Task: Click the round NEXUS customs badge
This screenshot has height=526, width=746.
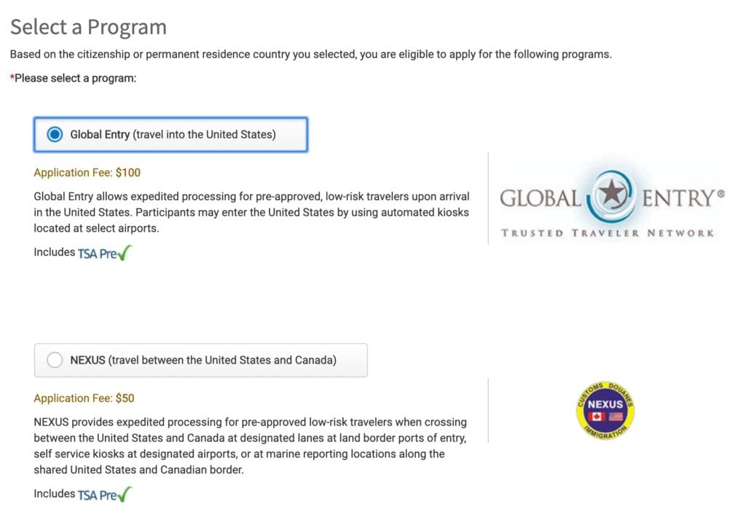Action: coord(605,409)
